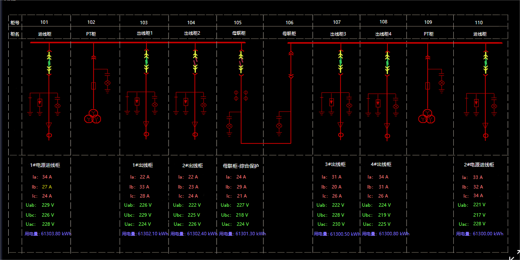
Task: Select the PT transformer symbol in cabinet 102
Action: pos(92,116)
